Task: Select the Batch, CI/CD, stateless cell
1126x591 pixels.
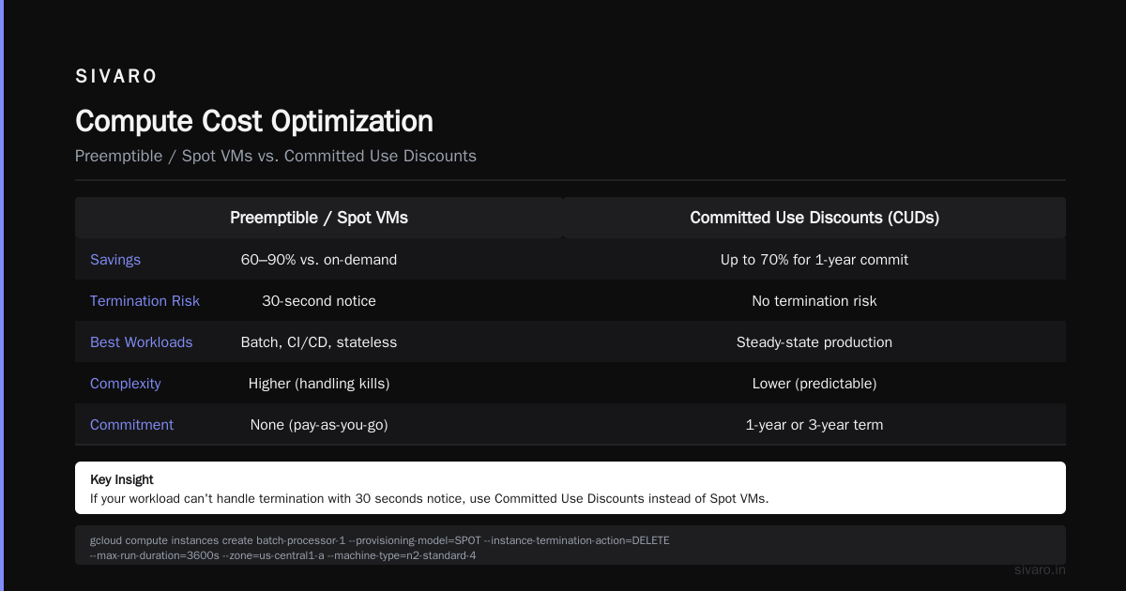Action: click(x=319, y=342)
